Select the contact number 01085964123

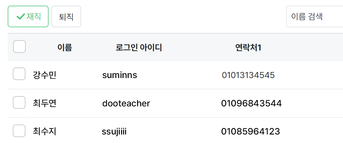pos(250,132)
